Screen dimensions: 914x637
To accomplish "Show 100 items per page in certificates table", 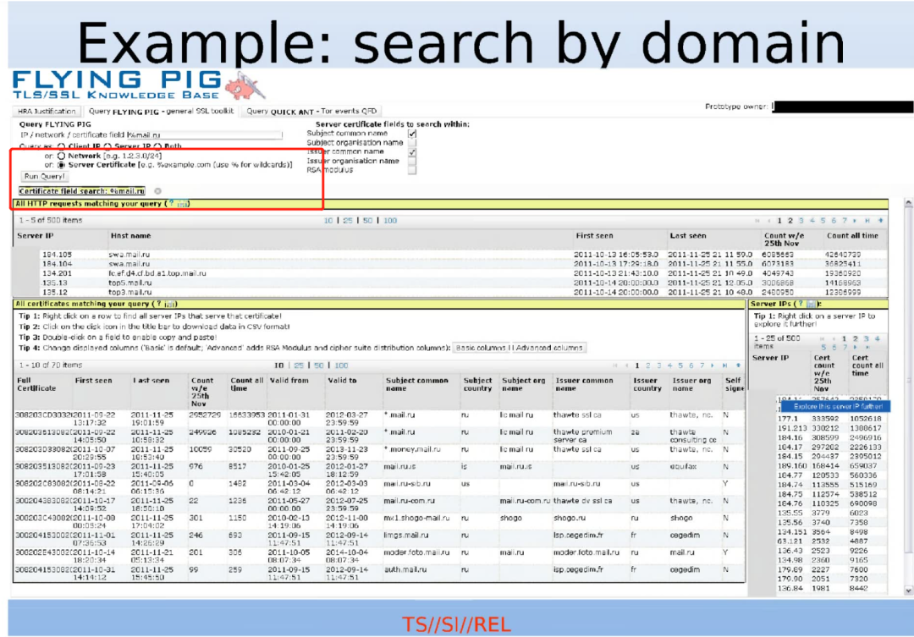I will 341,365.
